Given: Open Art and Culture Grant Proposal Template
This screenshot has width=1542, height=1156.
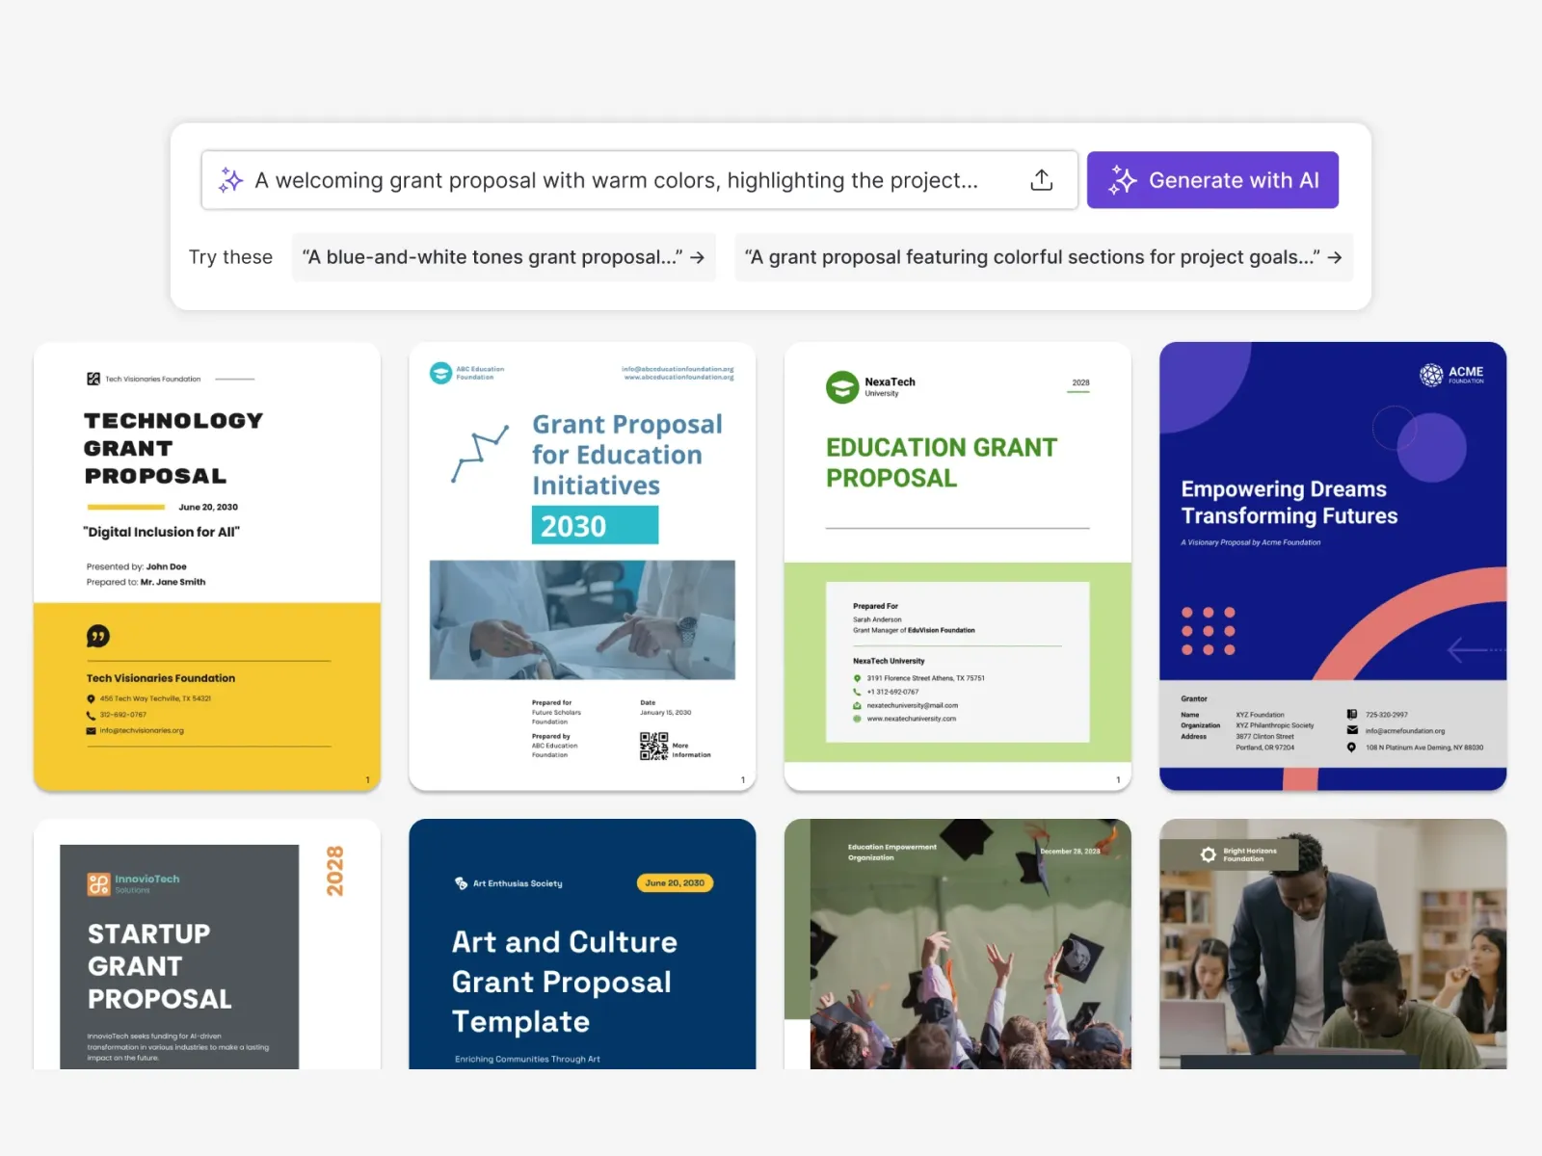Looking at the screenshot, I should pyautogui.click(x=582, y=944).
